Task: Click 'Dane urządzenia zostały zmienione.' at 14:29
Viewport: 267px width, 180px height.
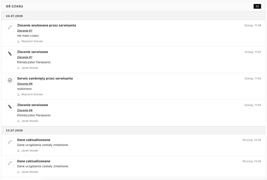Action: tap(43, 145)
